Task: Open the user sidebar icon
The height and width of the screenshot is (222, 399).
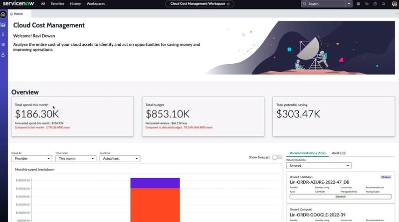Action: 3,55
